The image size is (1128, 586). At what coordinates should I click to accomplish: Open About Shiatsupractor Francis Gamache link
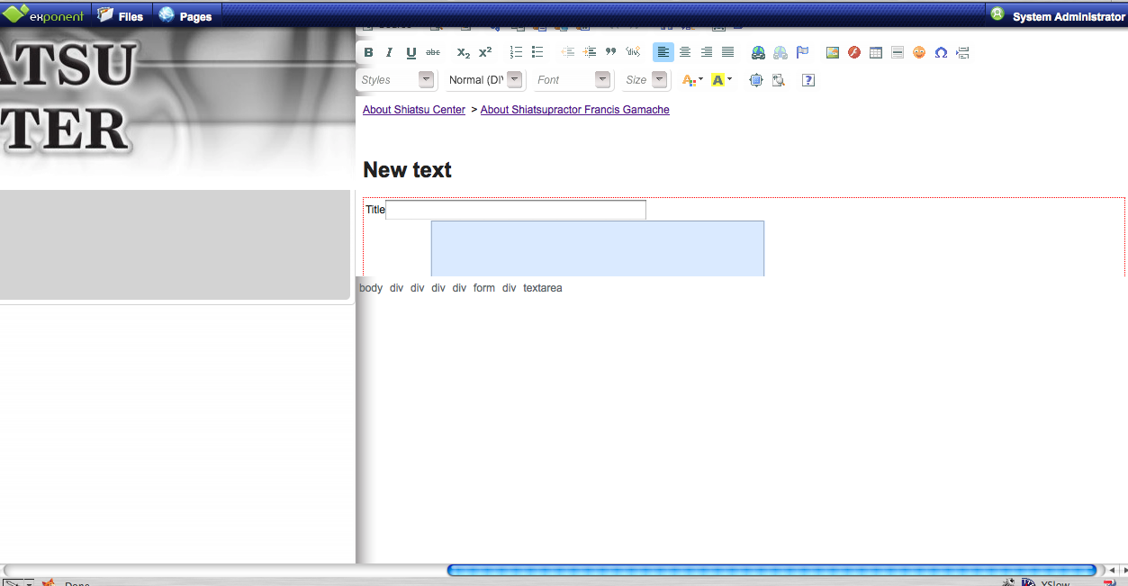(574, 110)
